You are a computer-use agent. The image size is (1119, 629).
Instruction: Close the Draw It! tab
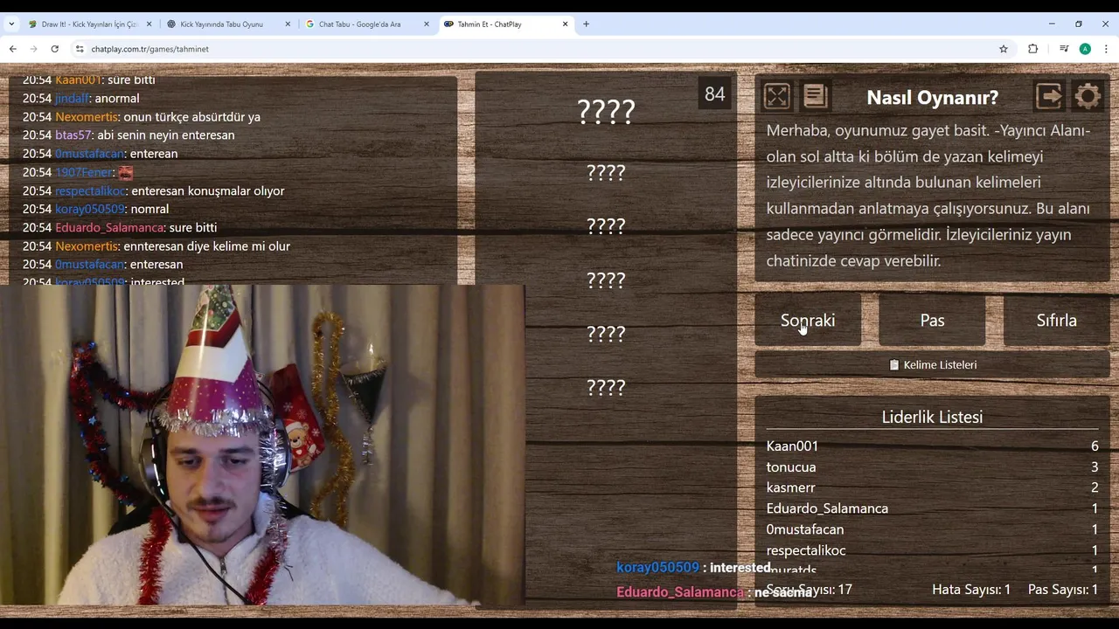(149, 24)
